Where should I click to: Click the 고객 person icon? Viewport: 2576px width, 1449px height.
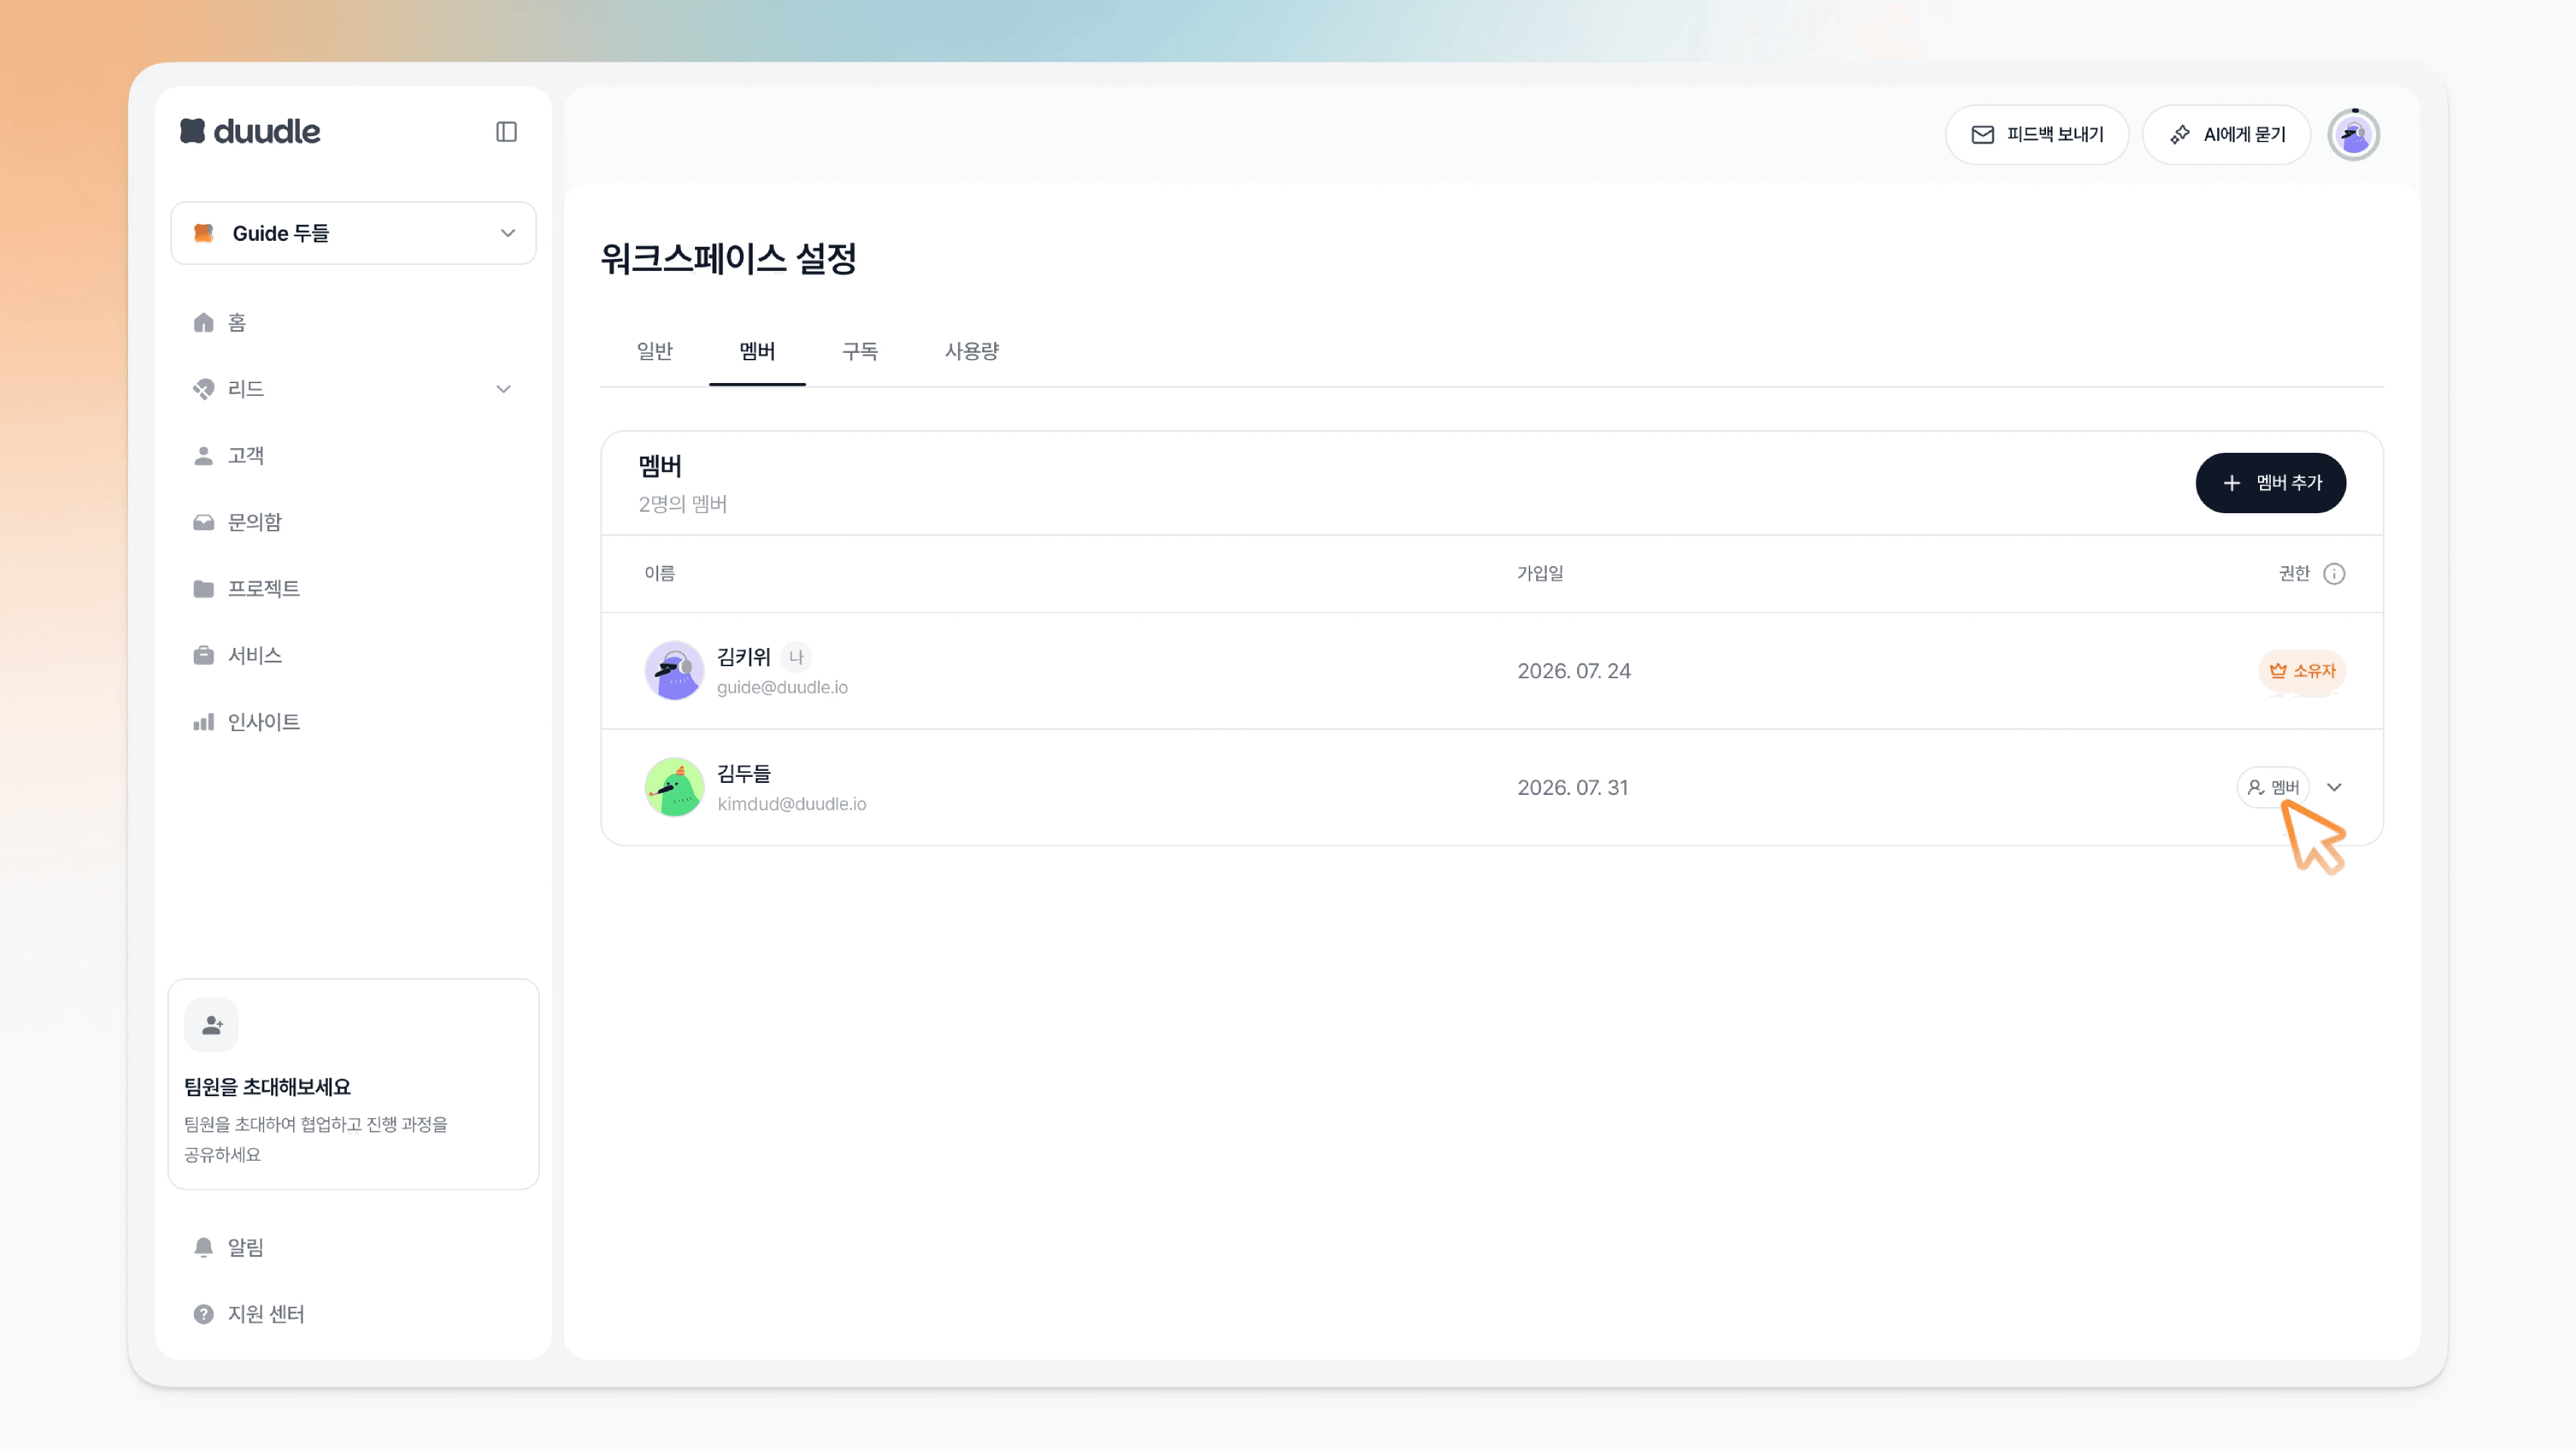click(203, 455)
